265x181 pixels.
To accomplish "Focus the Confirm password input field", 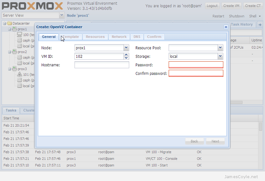I will [x=196, y=73].
